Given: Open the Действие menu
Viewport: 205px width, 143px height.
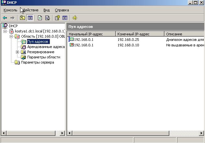Looking at the screenshot, I should (x=30, y=10).
